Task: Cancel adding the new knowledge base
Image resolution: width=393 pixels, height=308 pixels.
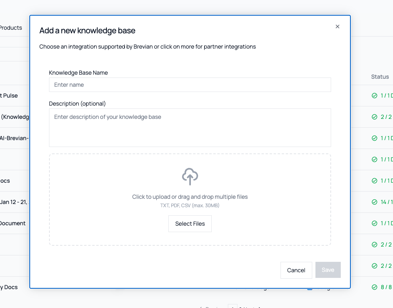Action: click(x=296, y=270)
